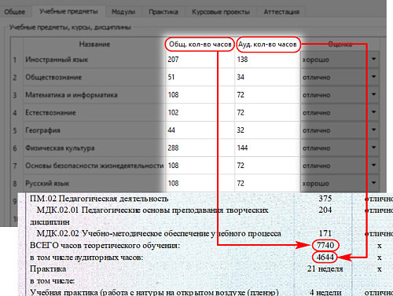This screenshot has height=296, width=393.
Task: Click row header number 1
Action: (x=15, y=60)
